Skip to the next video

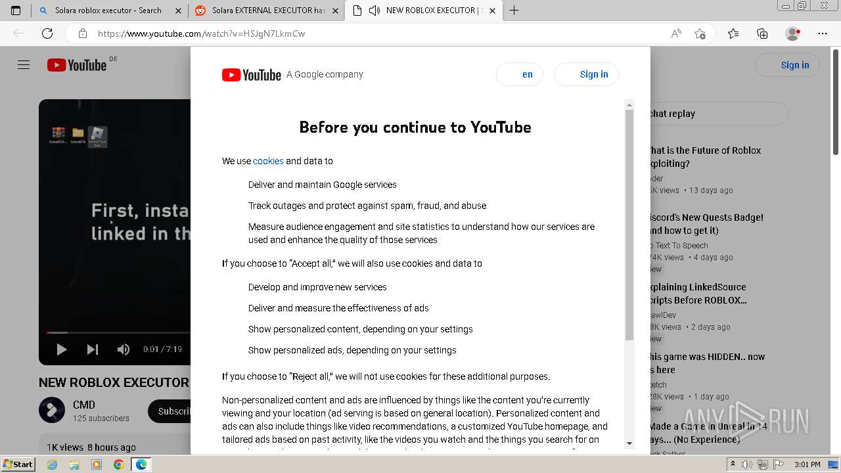[x=93, y=349]
